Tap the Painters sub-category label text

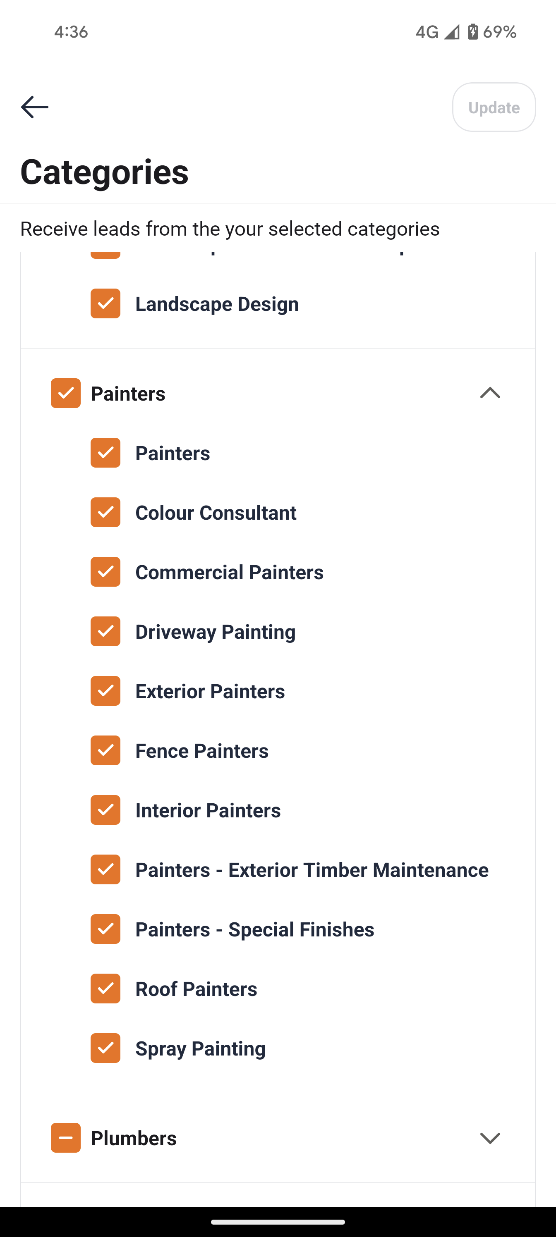(x=173, y=453)
